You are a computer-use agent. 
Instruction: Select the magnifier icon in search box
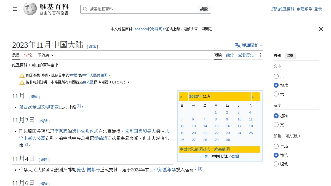[x=85, y=9]
